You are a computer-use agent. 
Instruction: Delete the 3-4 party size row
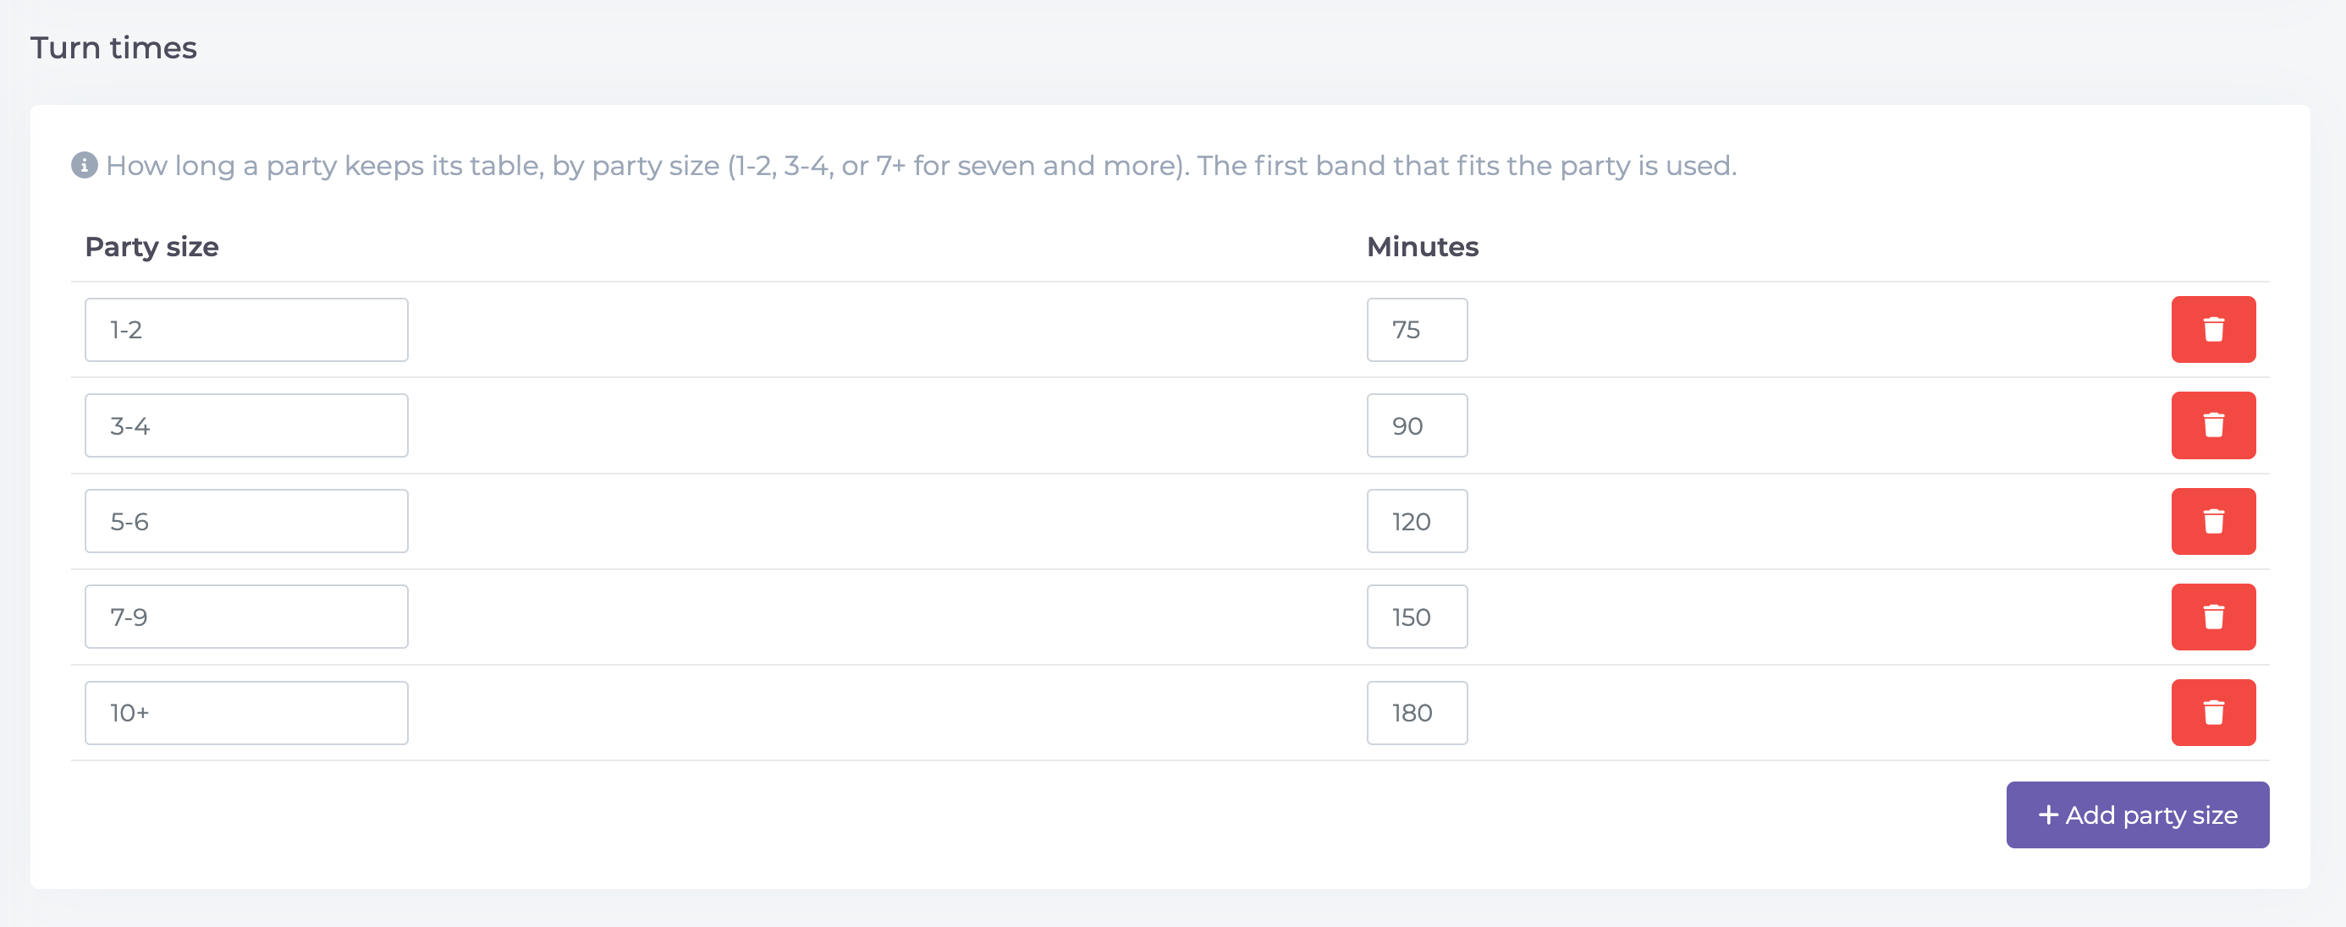tap(2213, 425)
